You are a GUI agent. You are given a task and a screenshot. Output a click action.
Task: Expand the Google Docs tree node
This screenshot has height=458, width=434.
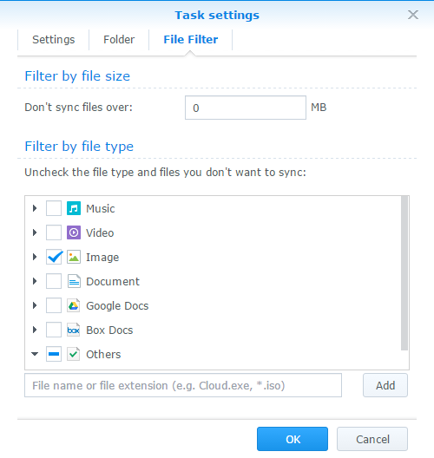(35, 305)
